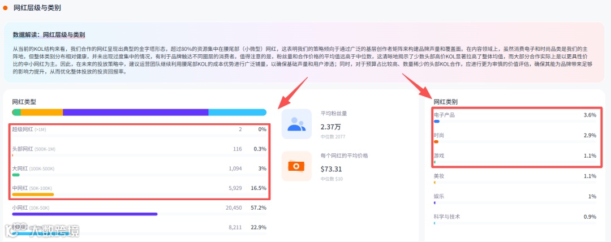Click the 大网红 green progress bar
Viewport: 611px width, 242px height.
pyautogui.click(x=16, y=175)
